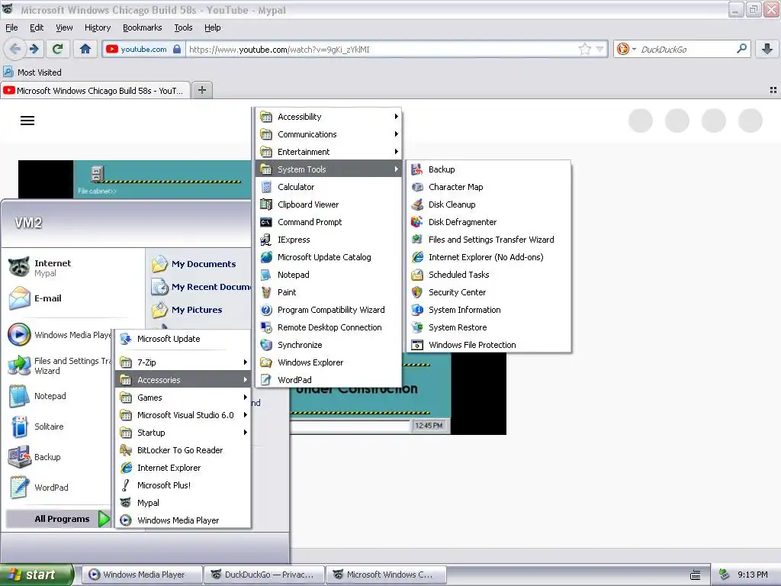The image size is (781, 586).
Task: Open YouTube hamburger guide menu
Action: coord(27,121)
